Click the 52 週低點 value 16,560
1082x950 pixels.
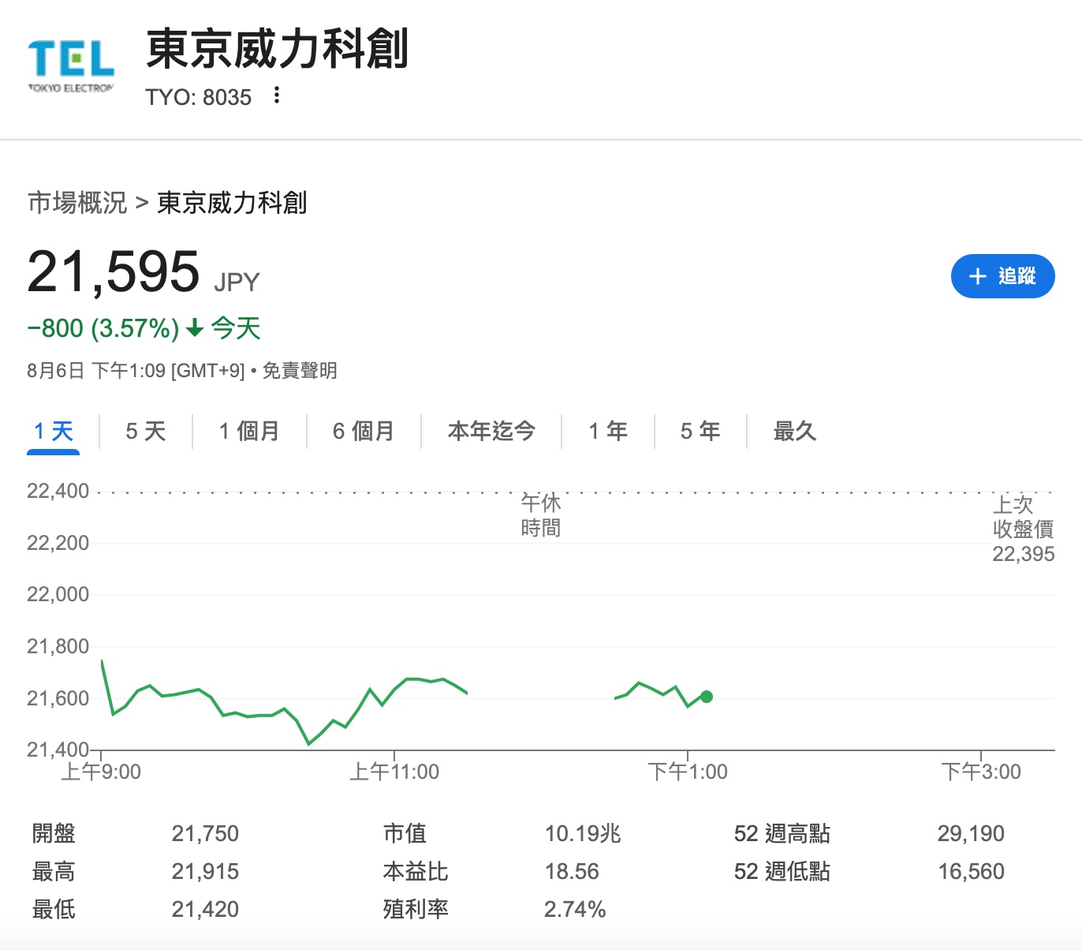click(971, 872)
